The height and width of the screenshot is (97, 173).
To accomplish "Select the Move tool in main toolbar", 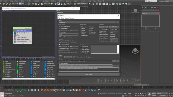I will coord(33,4).
